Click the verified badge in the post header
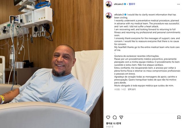 [x=125, y=4]
